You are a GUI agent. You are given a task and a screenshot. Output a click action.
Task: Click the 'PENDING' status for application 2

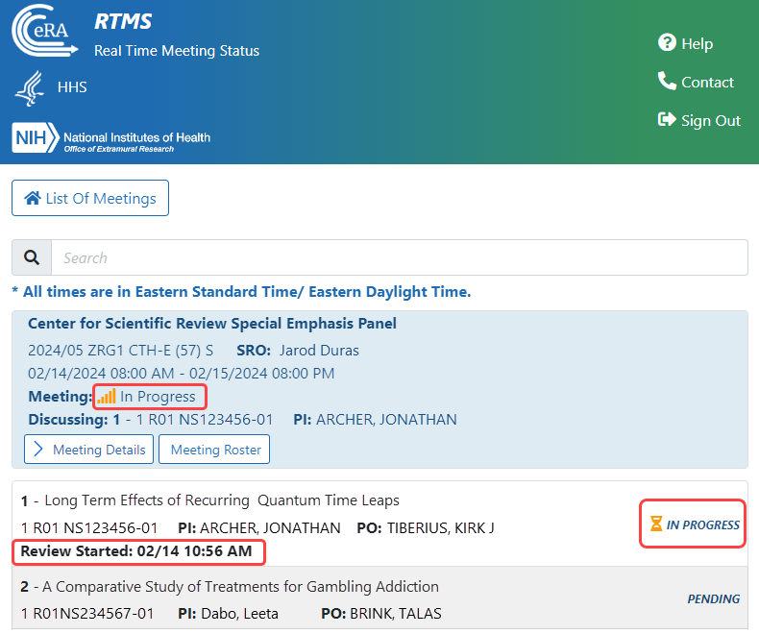coord(714,599)
